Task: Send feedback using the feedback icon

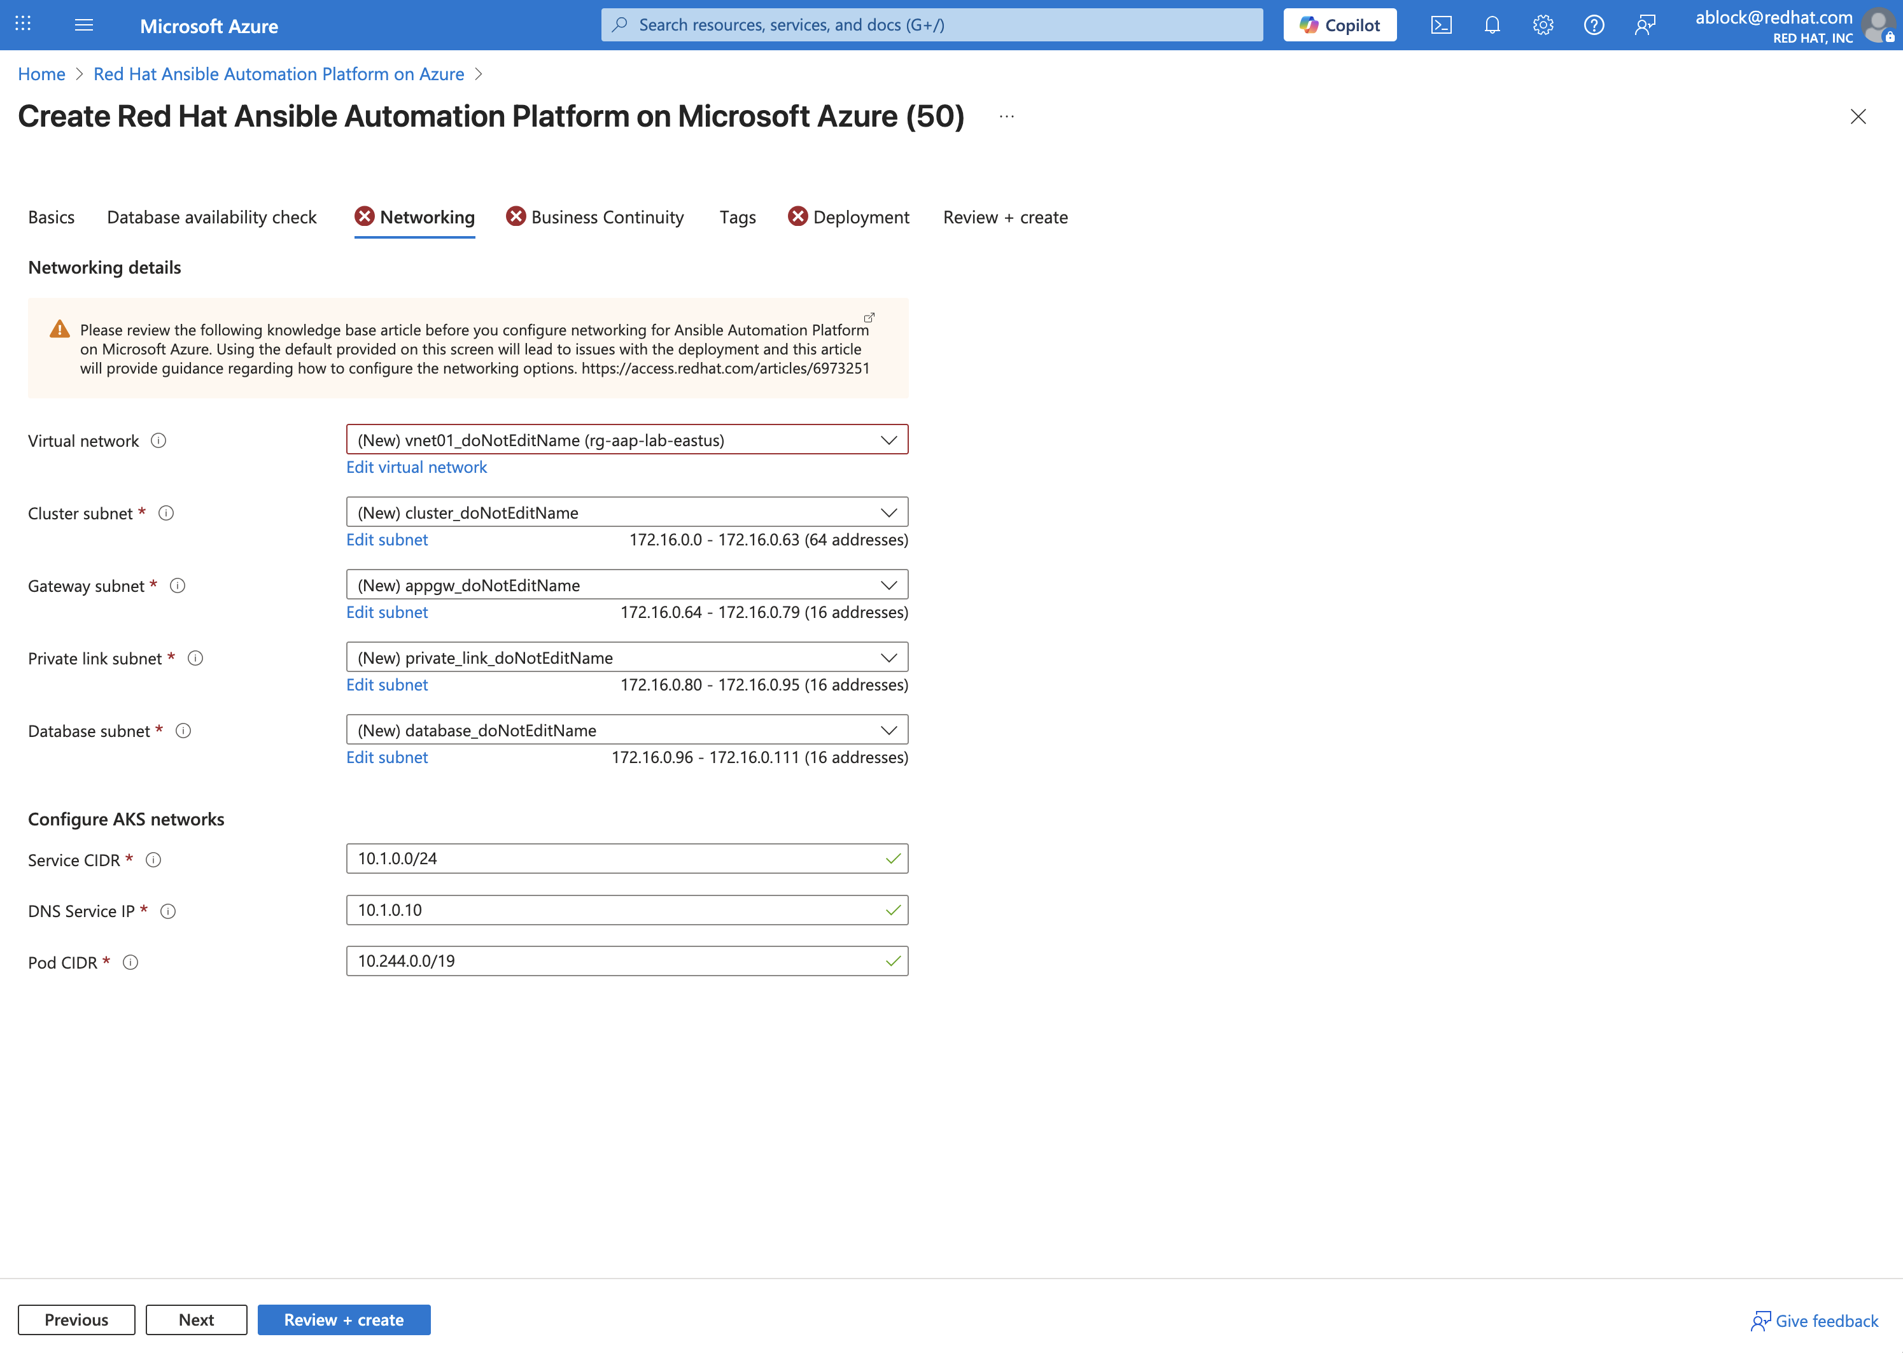Action: 1645,25
